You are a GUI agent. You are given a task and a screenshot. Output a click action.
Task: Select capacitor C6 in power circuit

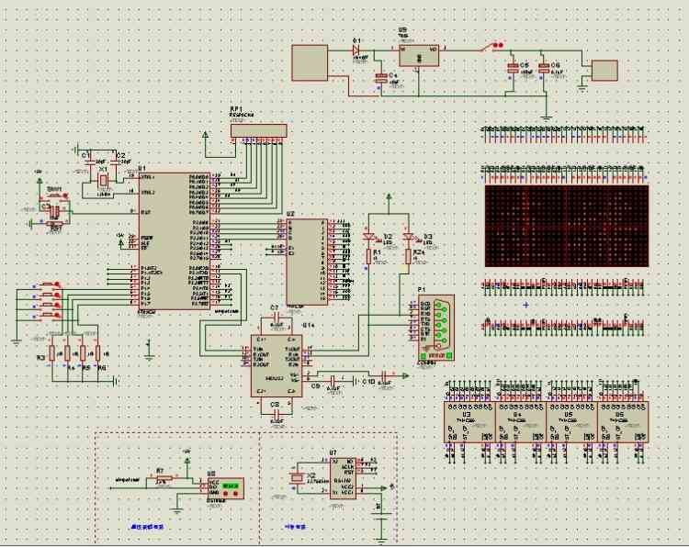tap(544, 68)
